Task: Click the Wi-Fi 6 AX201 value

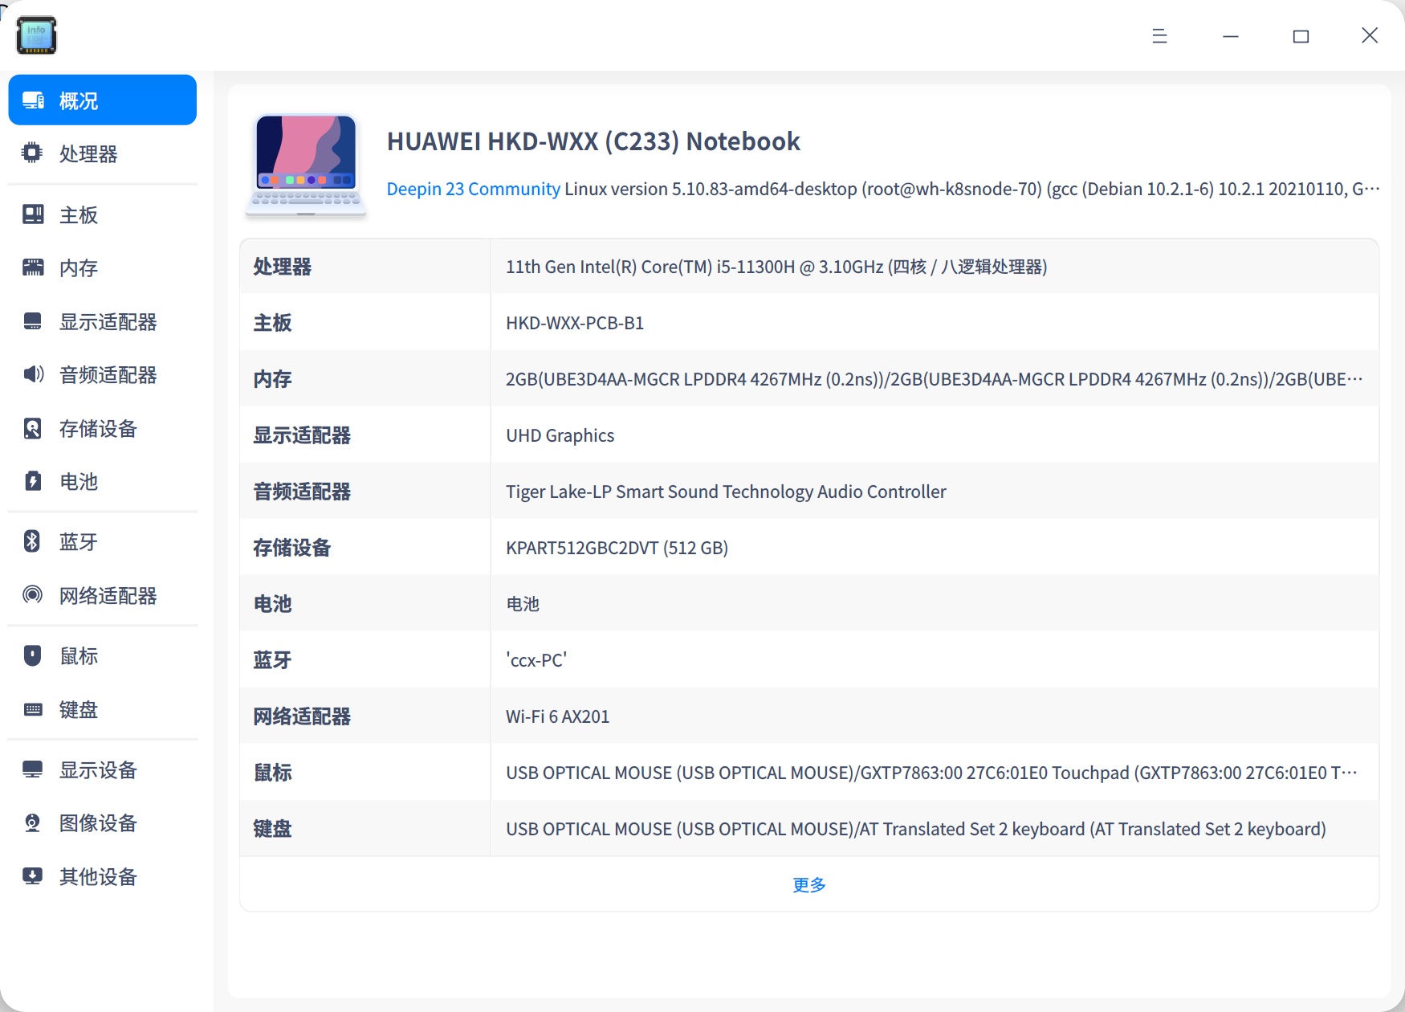Action: [557, 716]
